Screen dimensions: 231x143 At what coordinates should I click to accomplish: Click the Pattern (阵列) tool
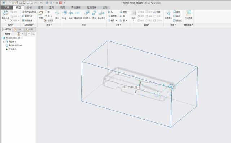pos(134,15)
